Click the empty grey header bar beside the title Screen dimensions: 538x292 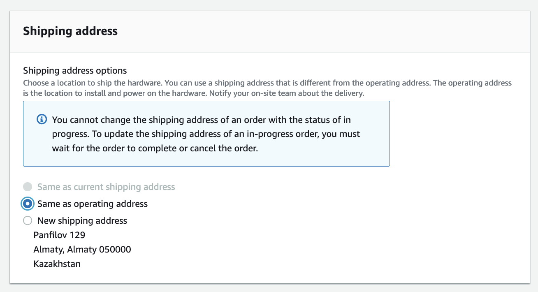click(x=329, y=31)
